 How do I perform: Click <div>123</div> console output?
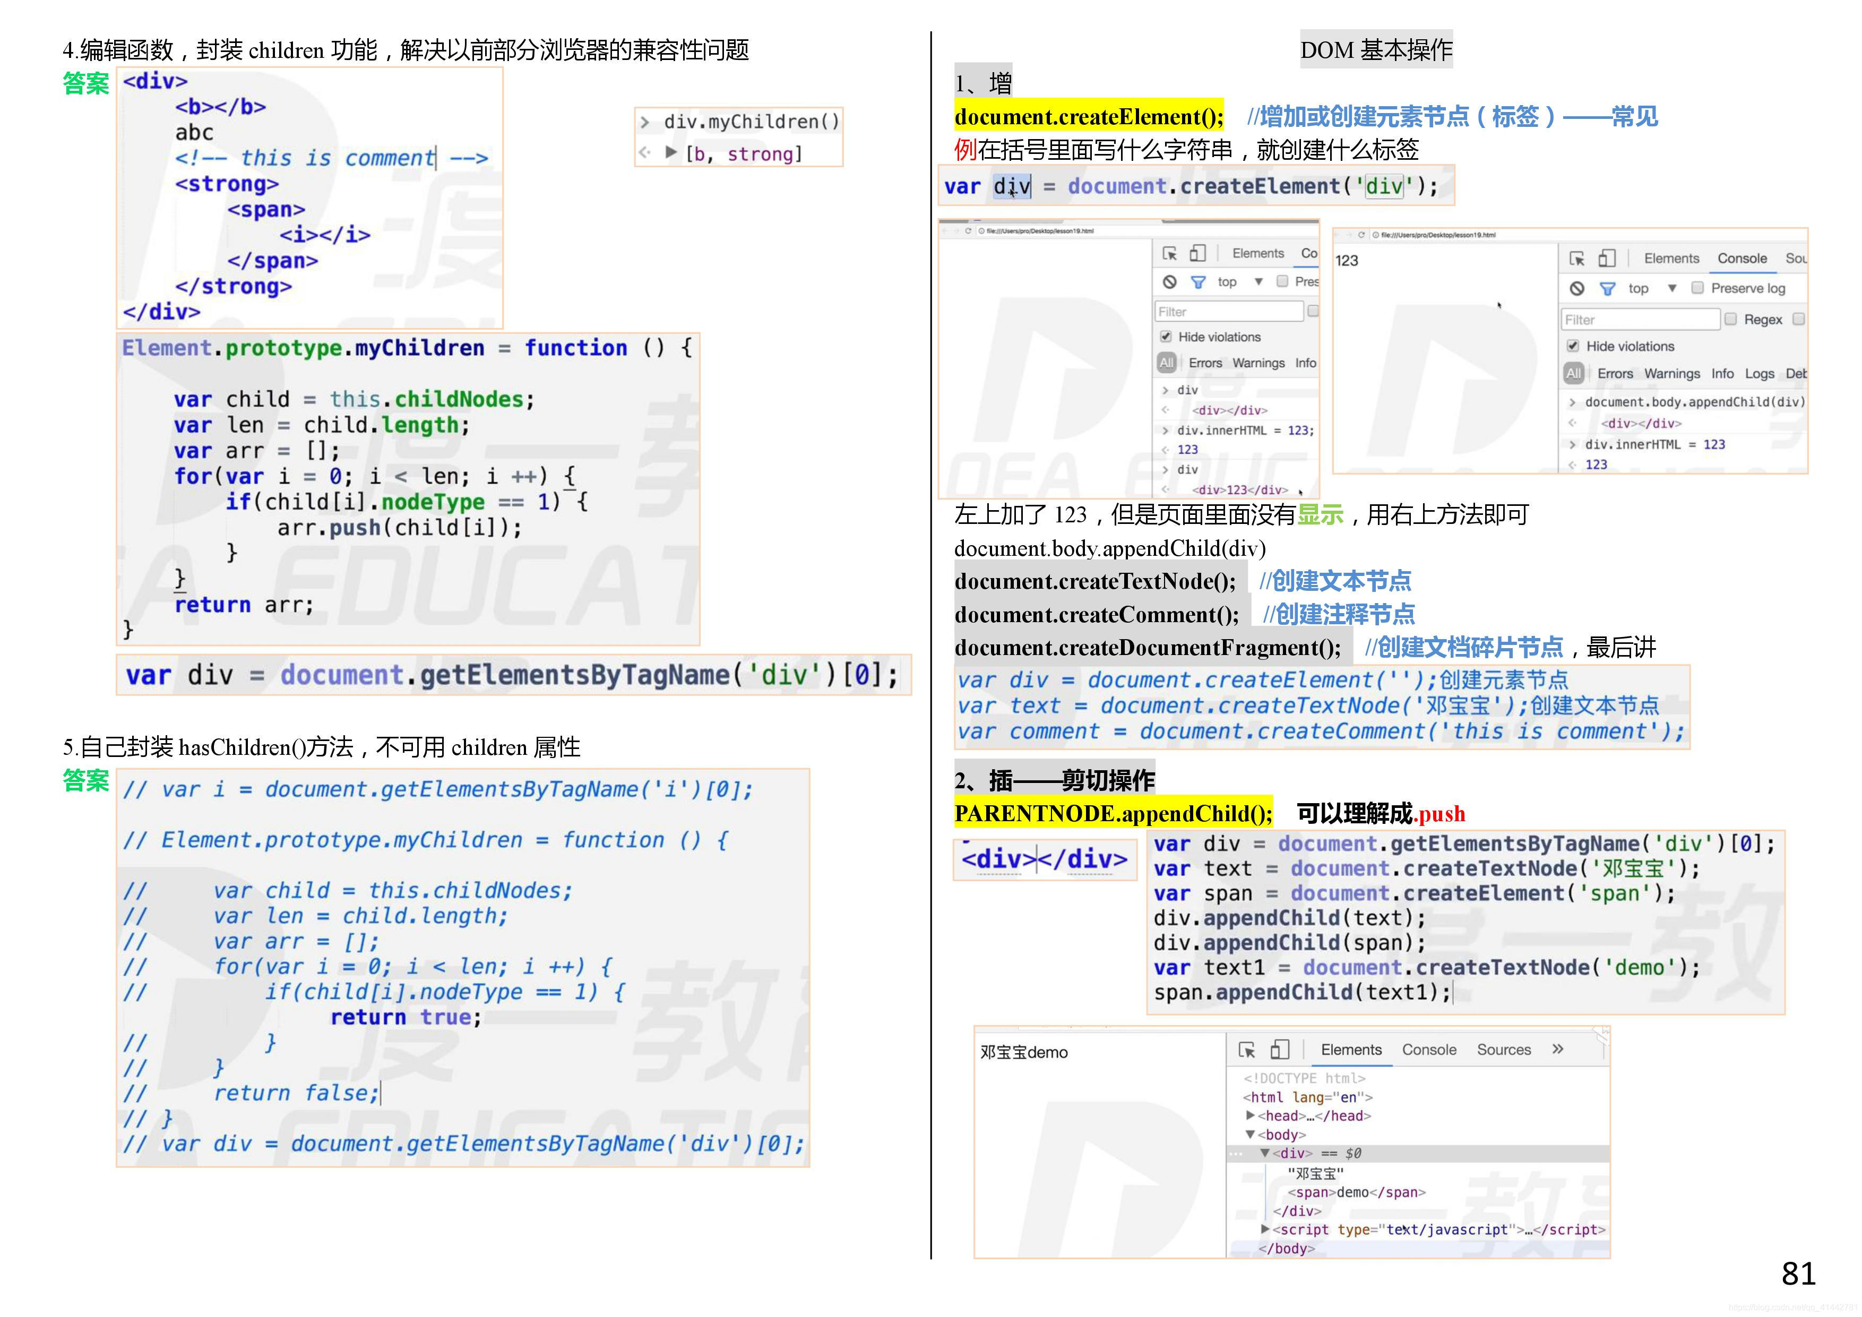[x=1240, y=490]
